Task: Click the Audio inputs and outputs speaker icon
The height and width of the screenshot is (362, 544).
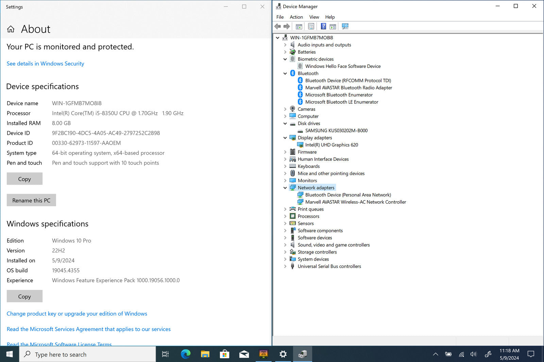Action: point(292,45)
